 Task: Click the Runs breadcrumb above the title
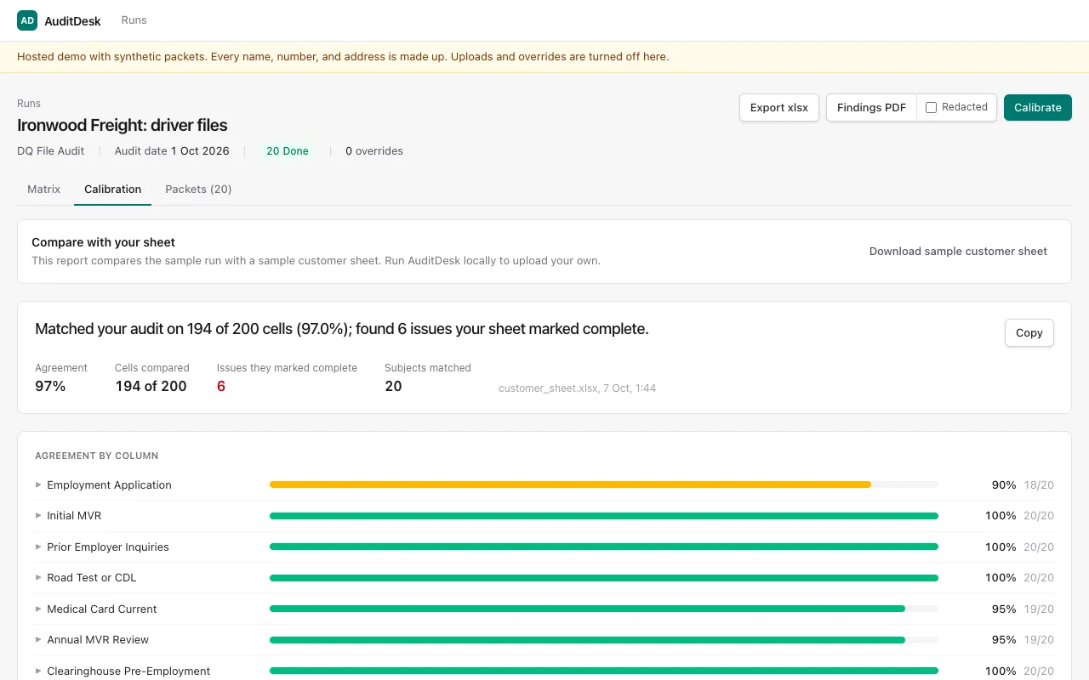pyautogui.click(x=29, y=104)
